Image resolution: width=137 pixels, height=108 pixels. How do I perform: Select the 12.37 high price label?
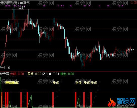[21, 7]
